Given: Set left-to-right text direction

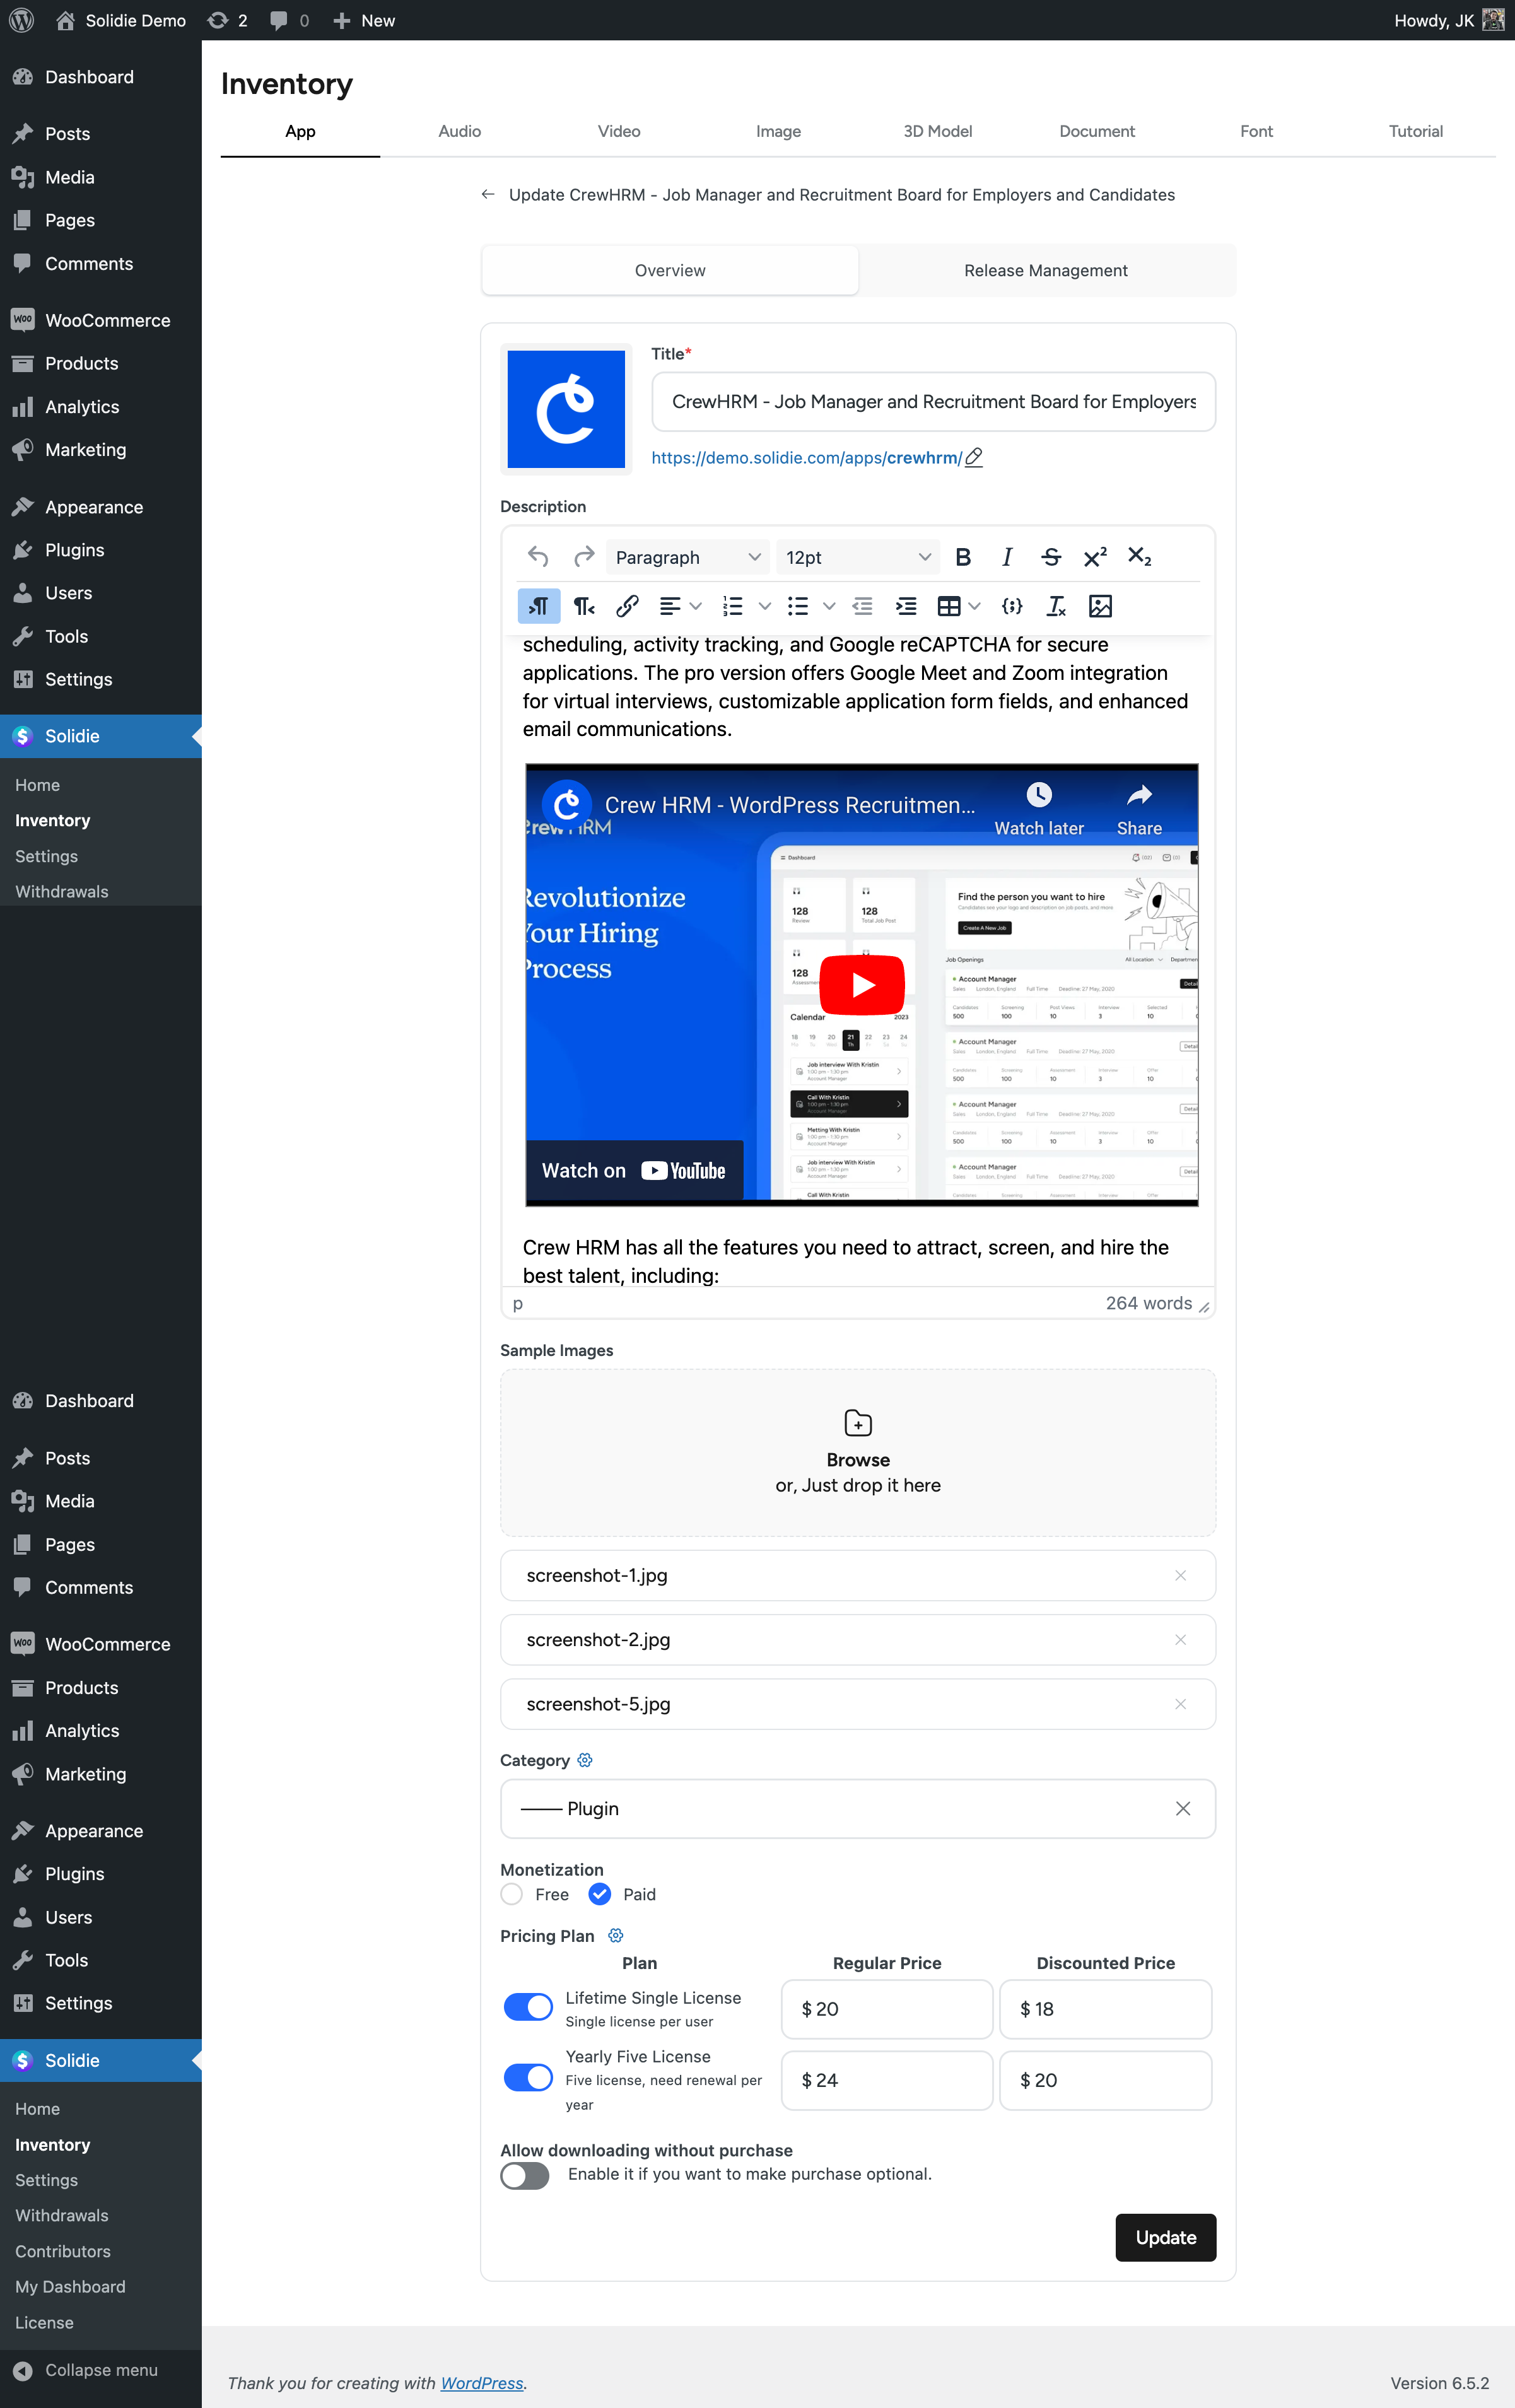Looking at the screenshot, I should 539,606.
